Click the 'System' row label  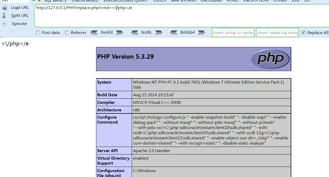104,82
